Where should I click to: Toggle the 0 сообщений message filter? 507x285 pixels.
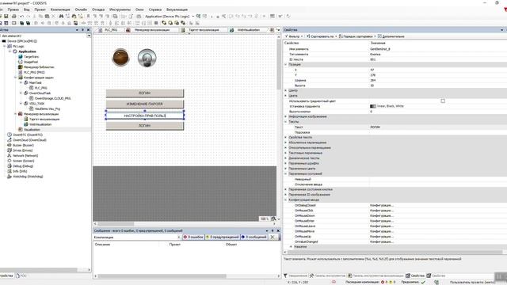coord(253,237)
